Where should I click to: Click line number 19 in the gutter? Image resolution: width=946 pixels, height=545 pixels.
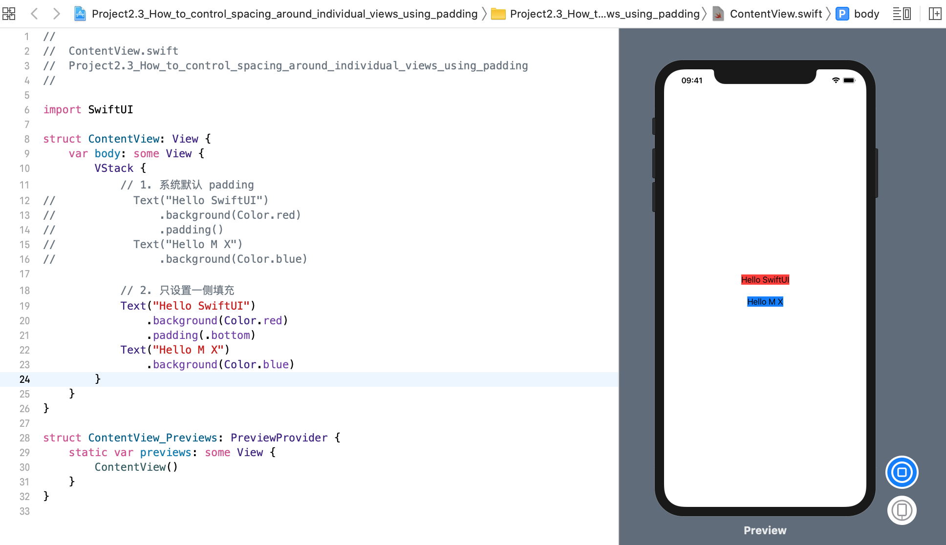coord(24,306)
